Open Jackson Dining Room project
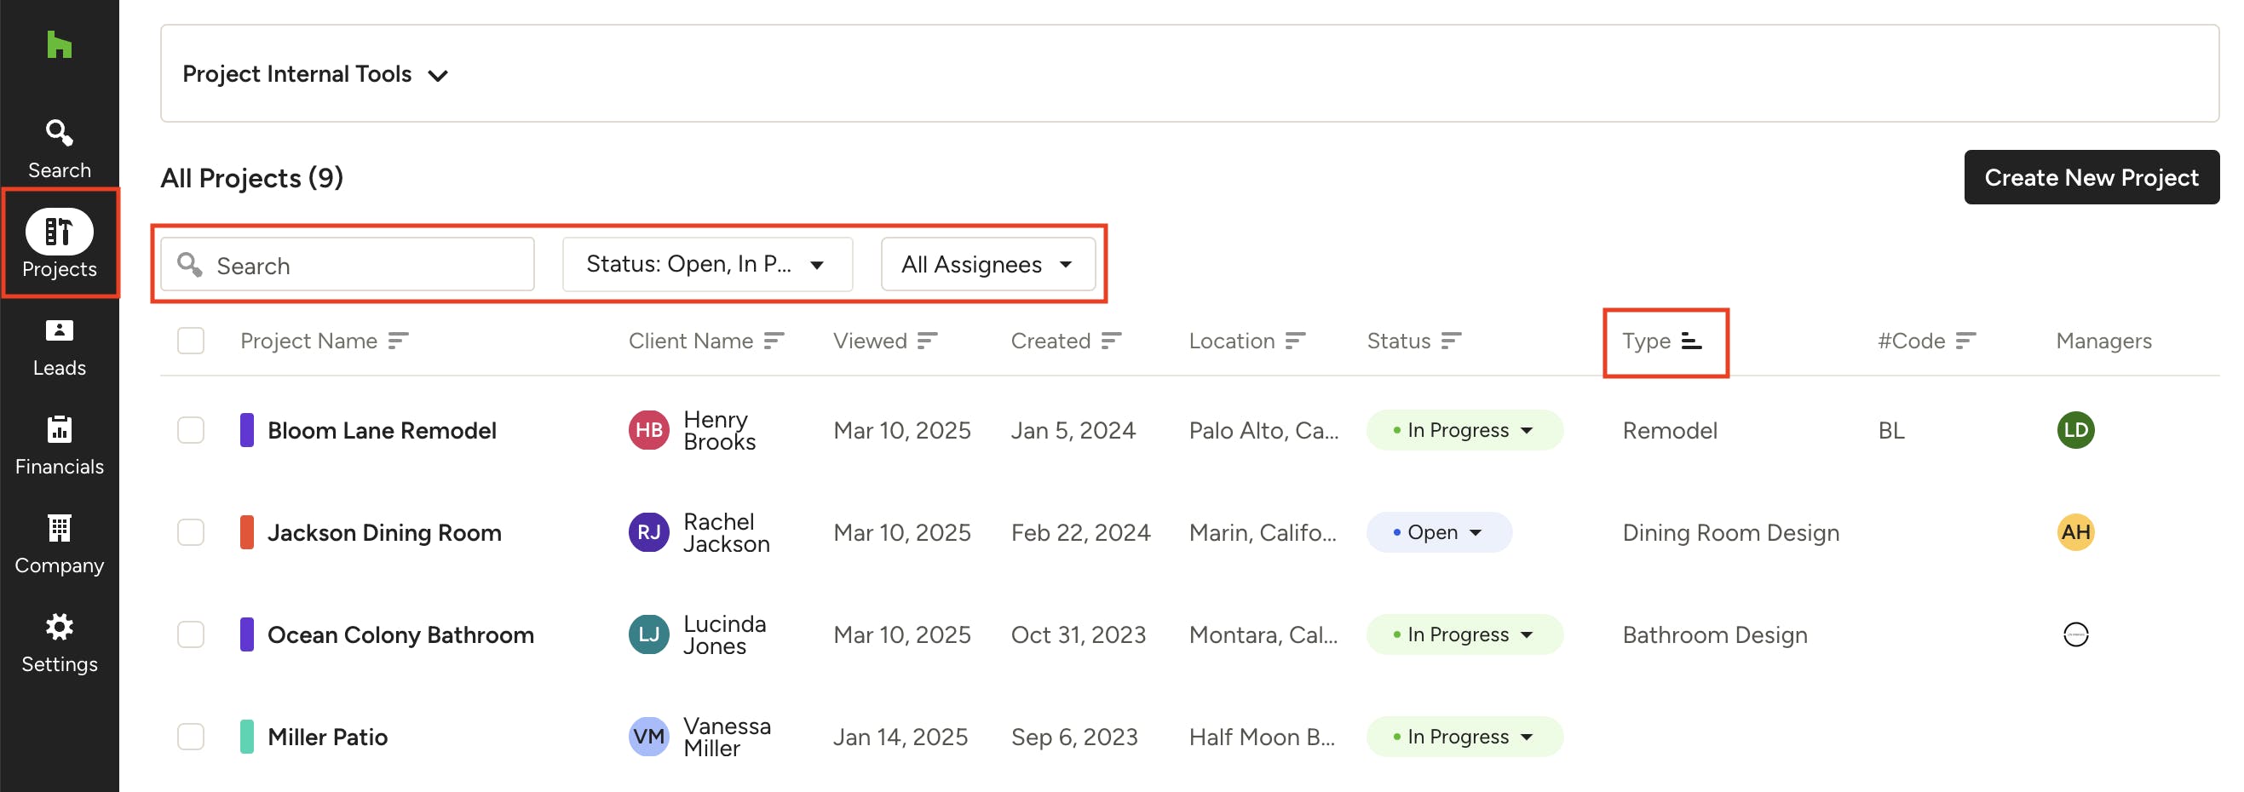This screenshot has width=2244, height=792. pyautogui.click(x=384, y=531)
